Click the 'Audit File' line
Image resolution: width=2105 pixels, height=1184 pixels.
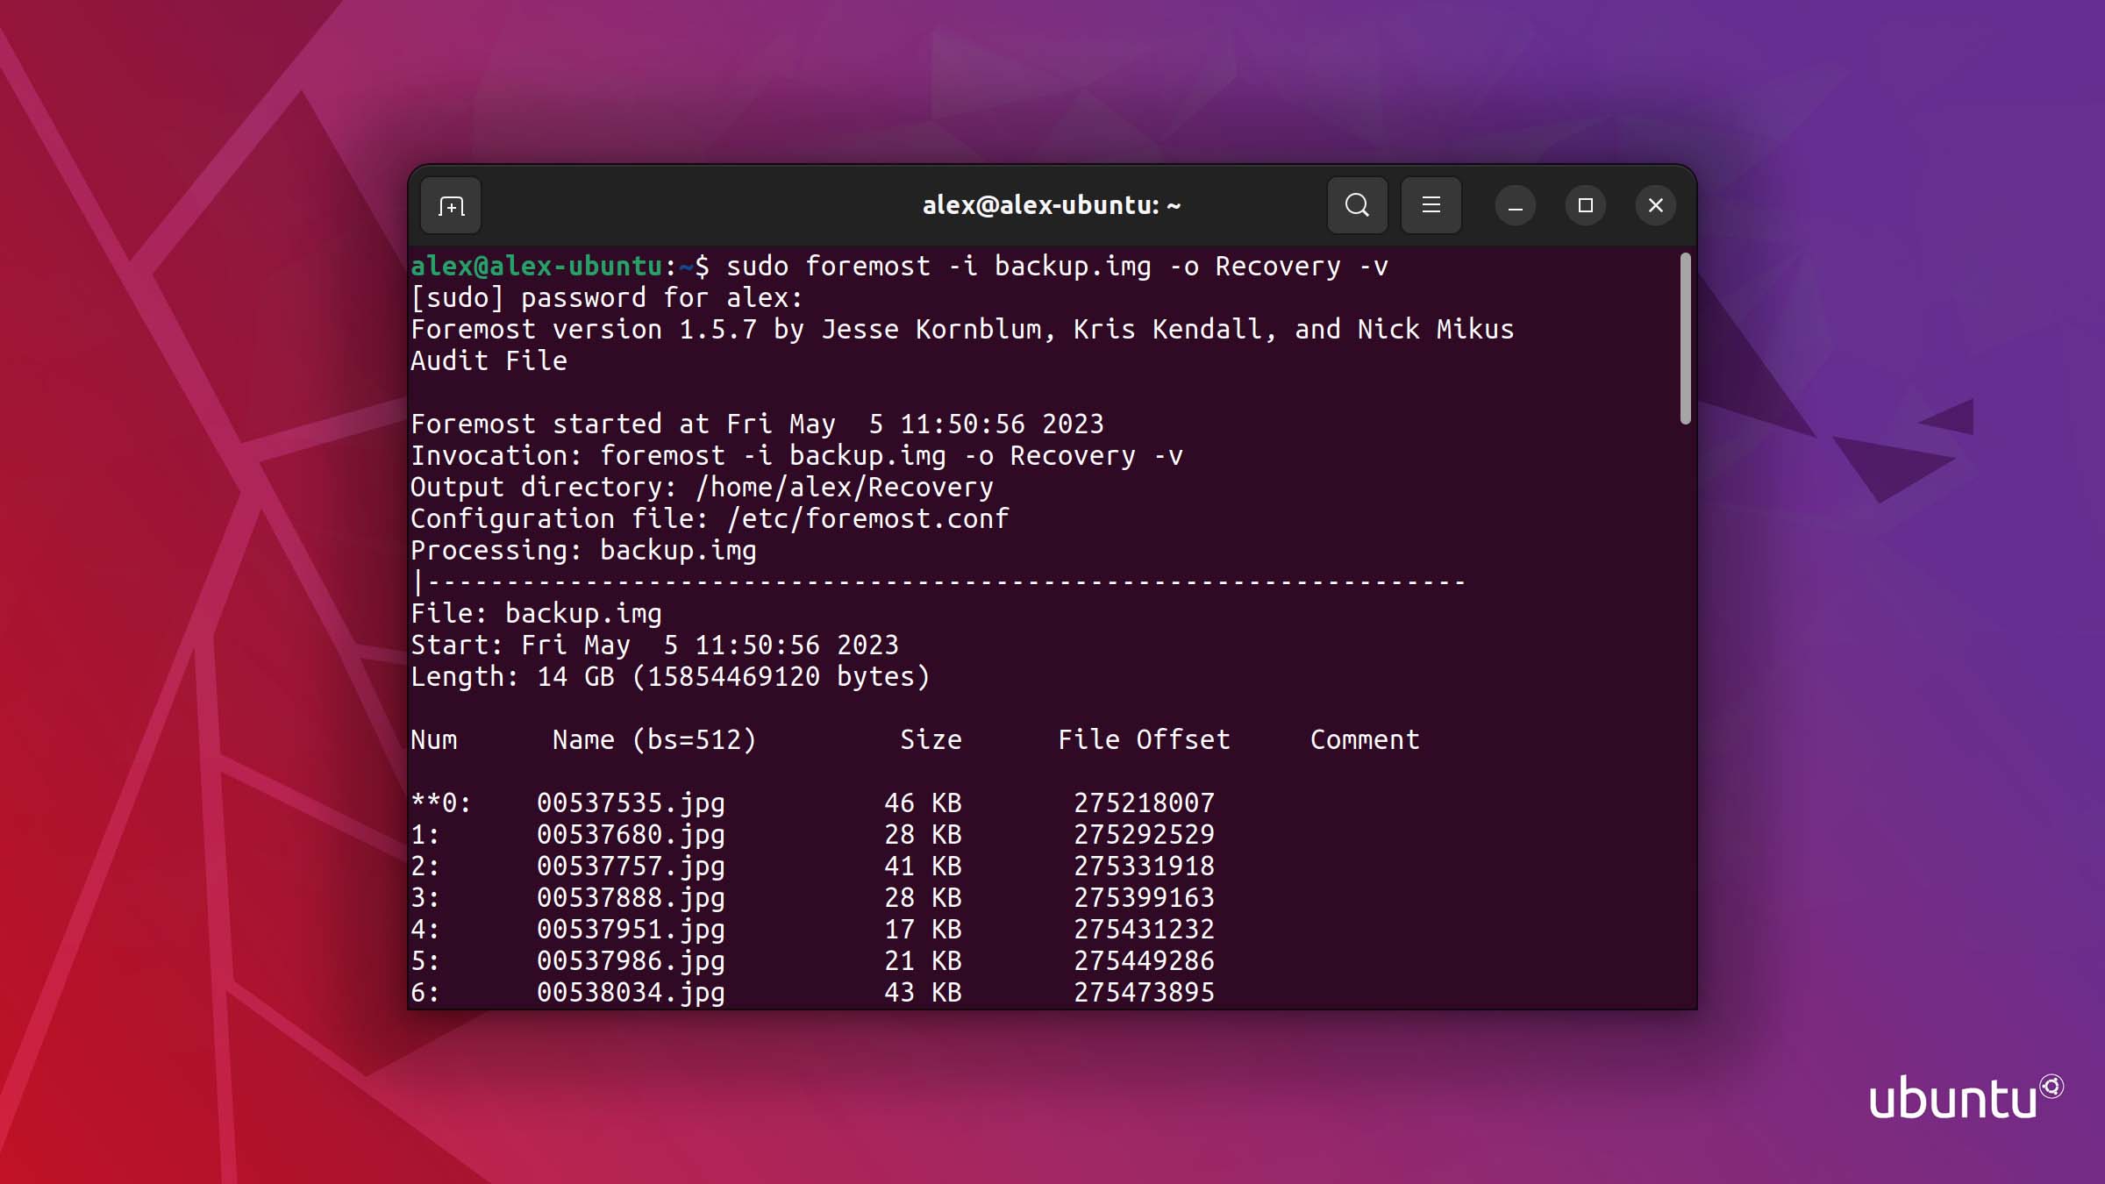click(489, 361)
